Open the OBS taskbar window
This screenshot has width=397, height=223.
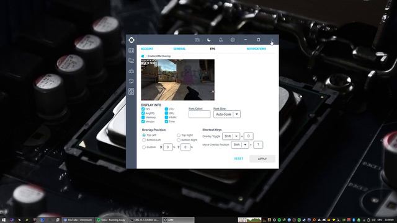point(145,220)
